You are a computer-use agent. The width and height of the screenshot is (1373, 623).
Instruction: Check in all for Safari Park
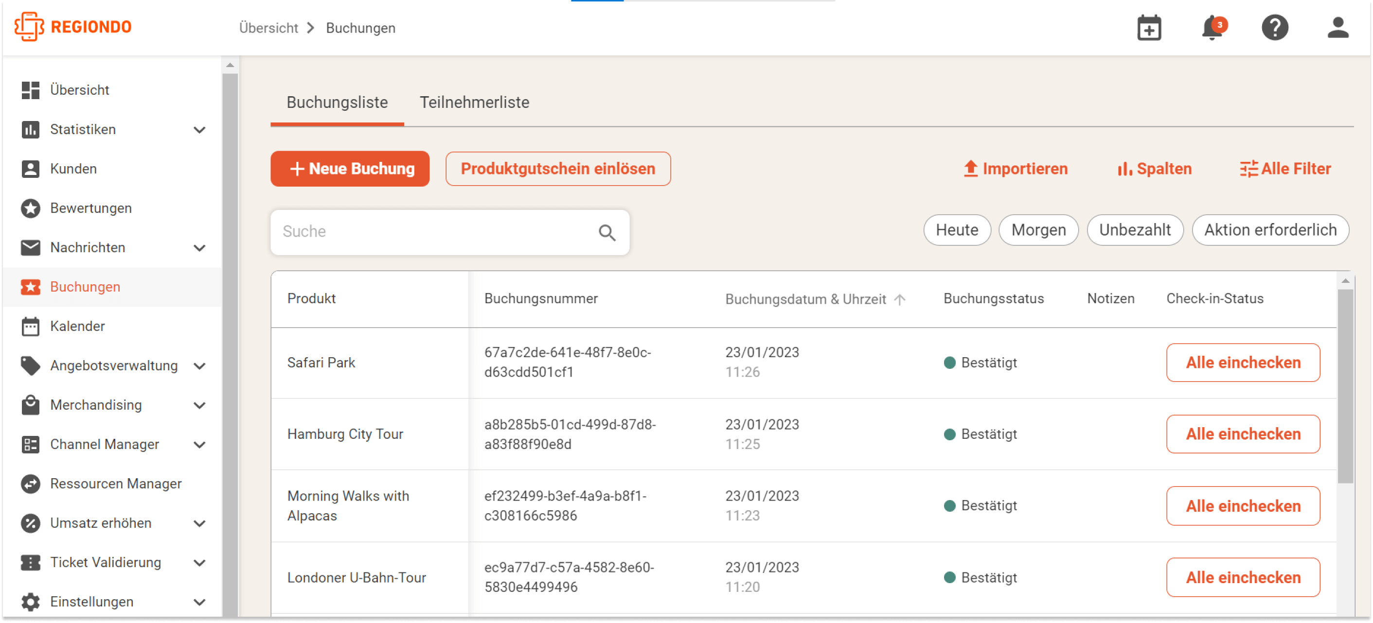[x=1243, y=363]
